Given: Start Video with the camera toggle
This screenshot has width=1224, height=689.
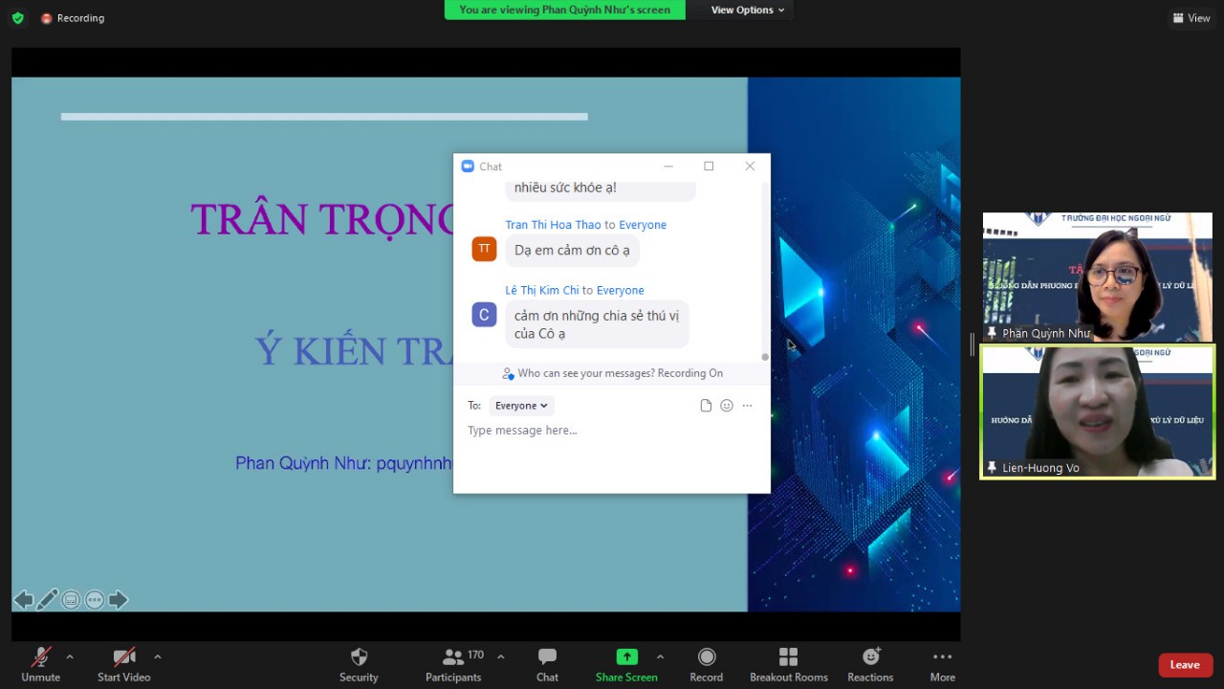Looking at the screenshot, I should (123, 657).
